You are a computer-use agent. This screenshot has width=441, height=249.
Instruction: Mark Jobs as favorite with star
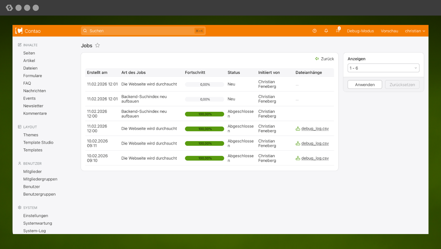[98, 45]
